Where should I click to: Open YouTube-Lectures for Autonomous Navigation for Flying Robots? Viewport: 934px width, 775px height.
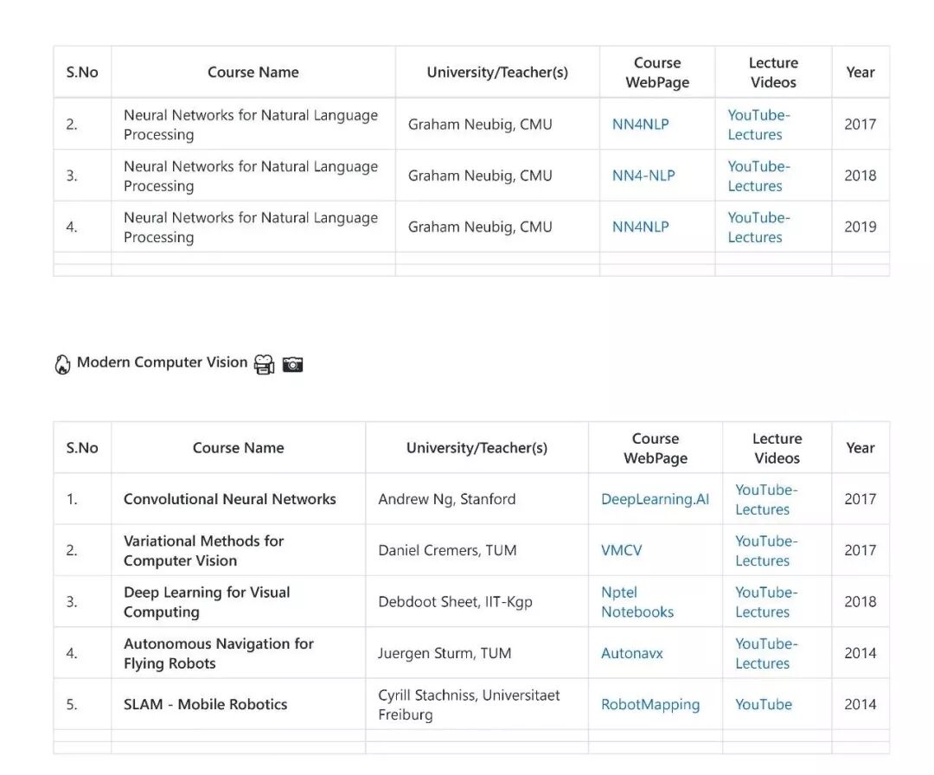click(766, 653)
